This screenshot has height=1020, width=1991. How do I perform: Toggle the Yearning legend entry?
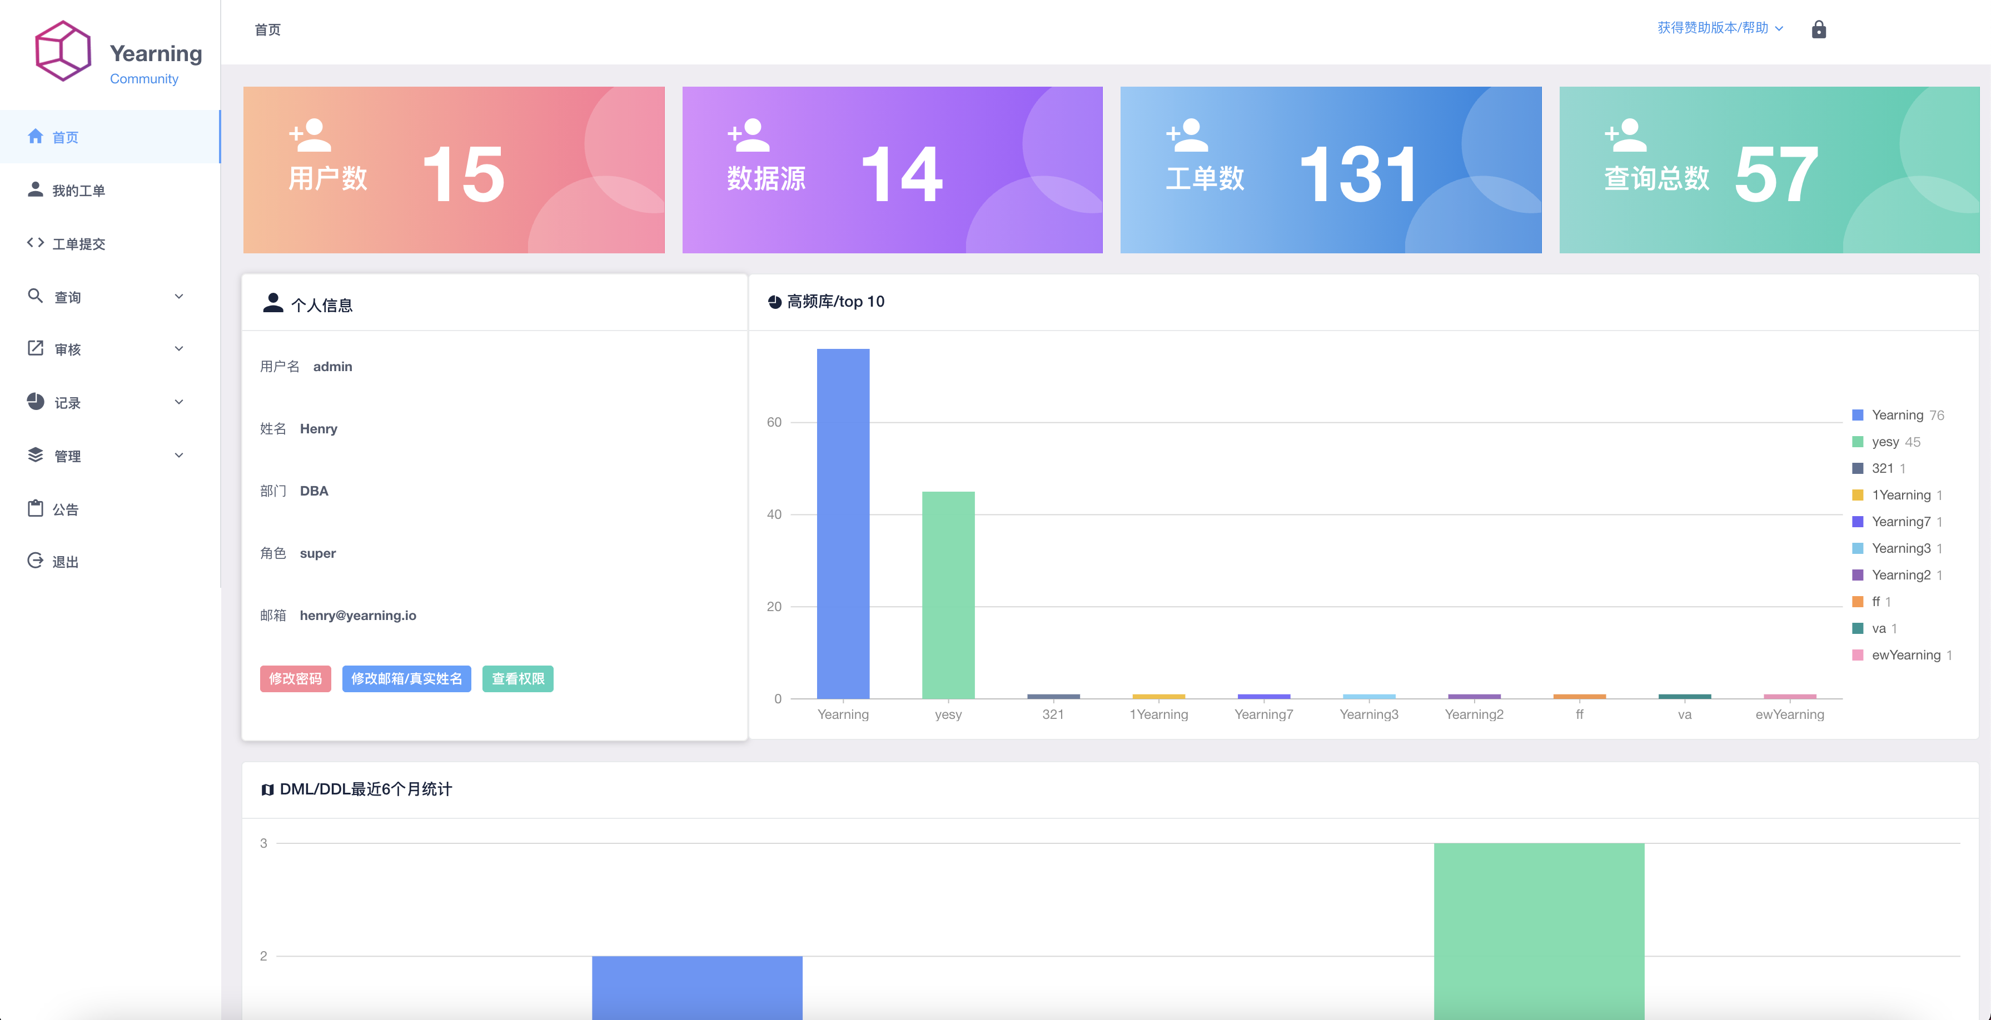pos(1898,415)
